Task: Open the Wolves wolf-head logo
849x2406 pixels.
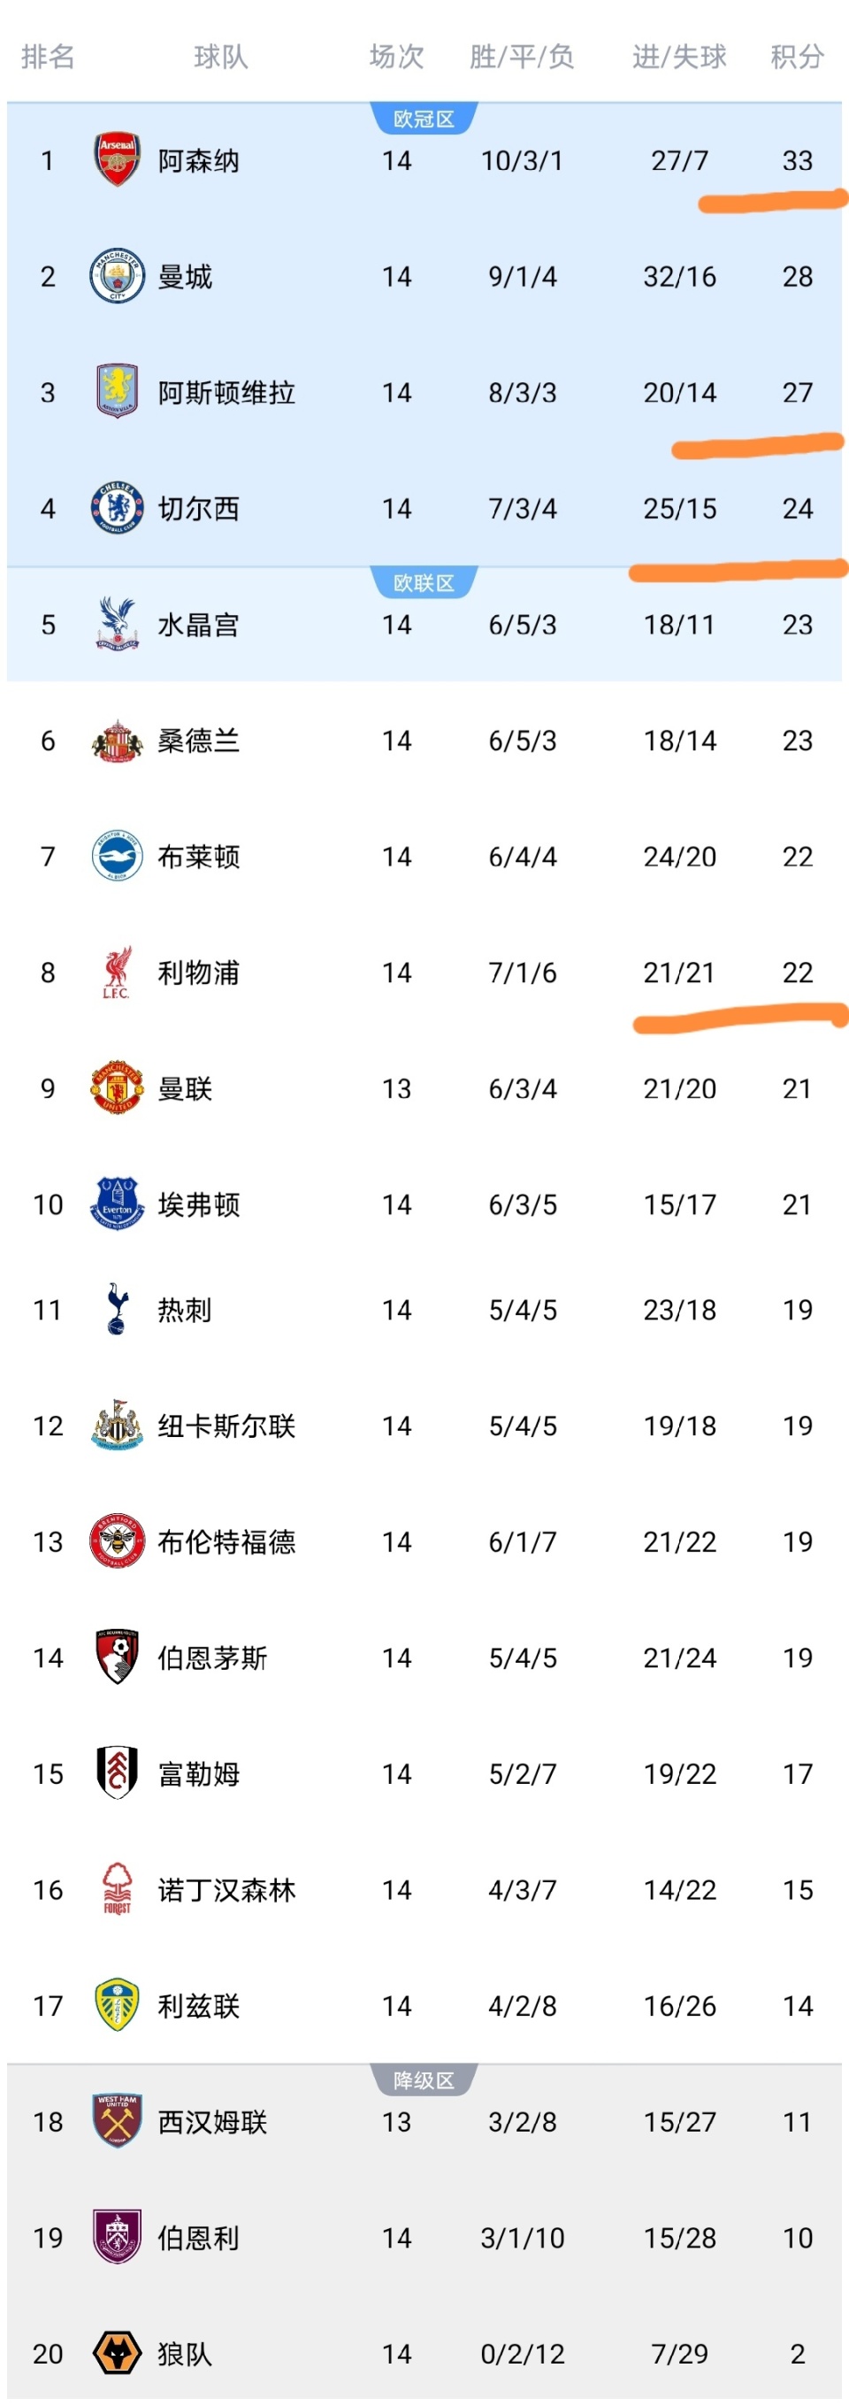Action: pos(117,2353)
